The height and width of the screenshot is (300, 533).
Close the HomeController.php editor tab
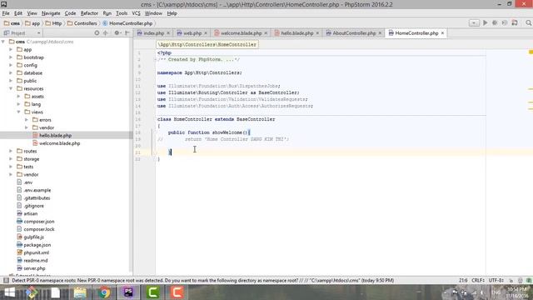(x=442, y=33)
